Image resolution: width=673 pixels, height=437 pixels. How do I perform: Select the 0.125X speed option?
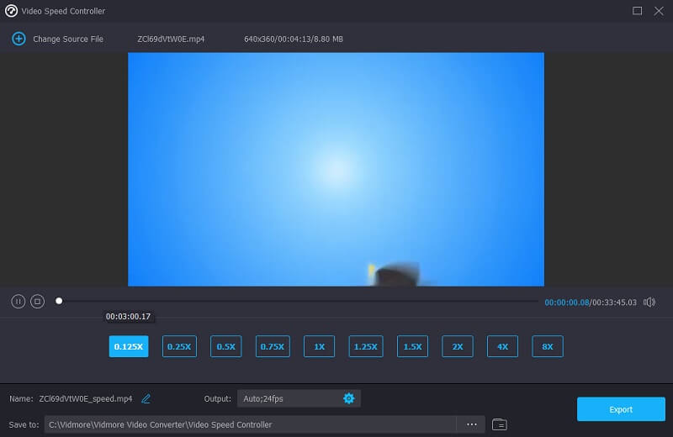129,346
